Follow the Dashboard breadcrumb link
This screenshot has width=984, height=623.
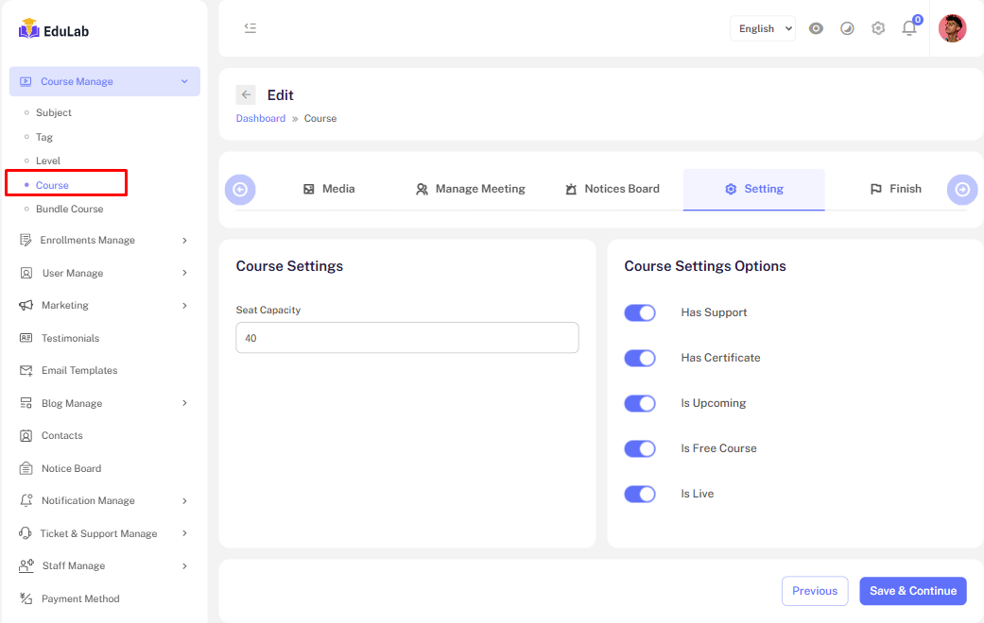click(x=261, y=118)
